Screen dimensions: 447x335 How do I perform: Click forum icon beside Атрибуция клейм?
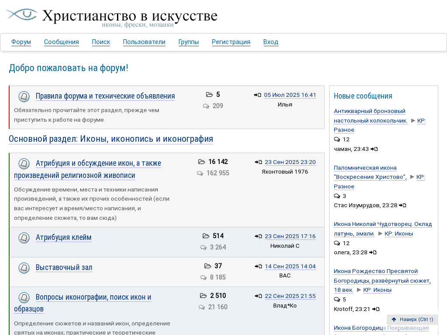24,238
